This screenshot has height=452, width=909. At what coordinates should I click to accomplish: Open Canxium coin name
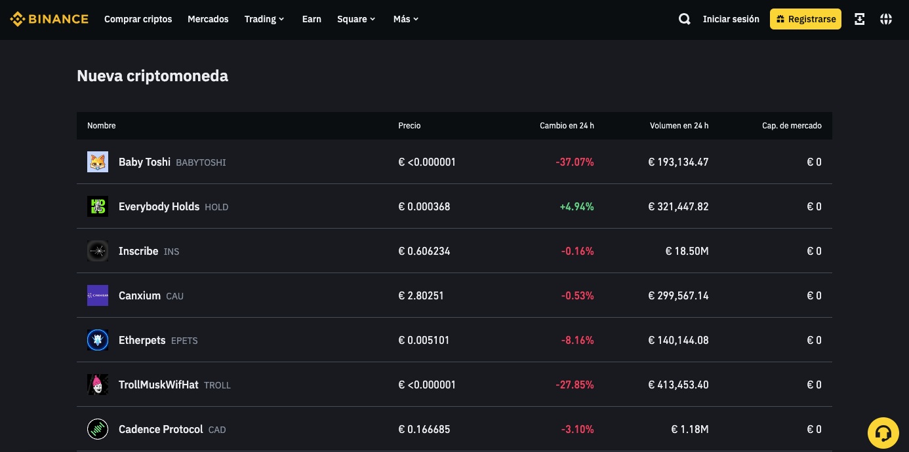pyautogui.click(x=140, y=295)
